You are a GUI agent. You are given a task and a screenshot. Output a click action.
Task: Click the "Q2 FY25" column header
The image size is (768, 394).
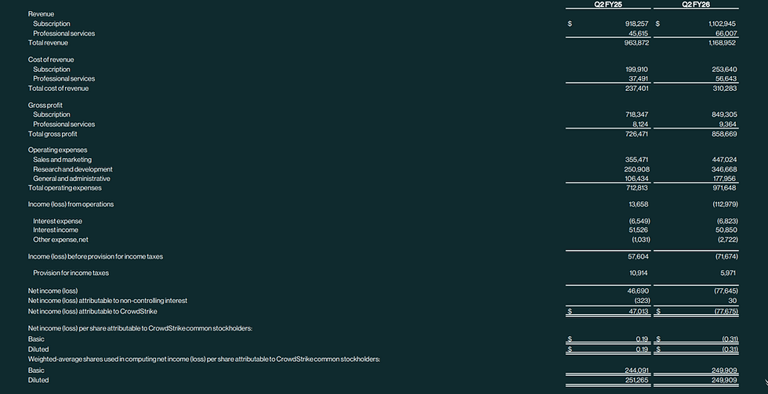tap(608, 4)
